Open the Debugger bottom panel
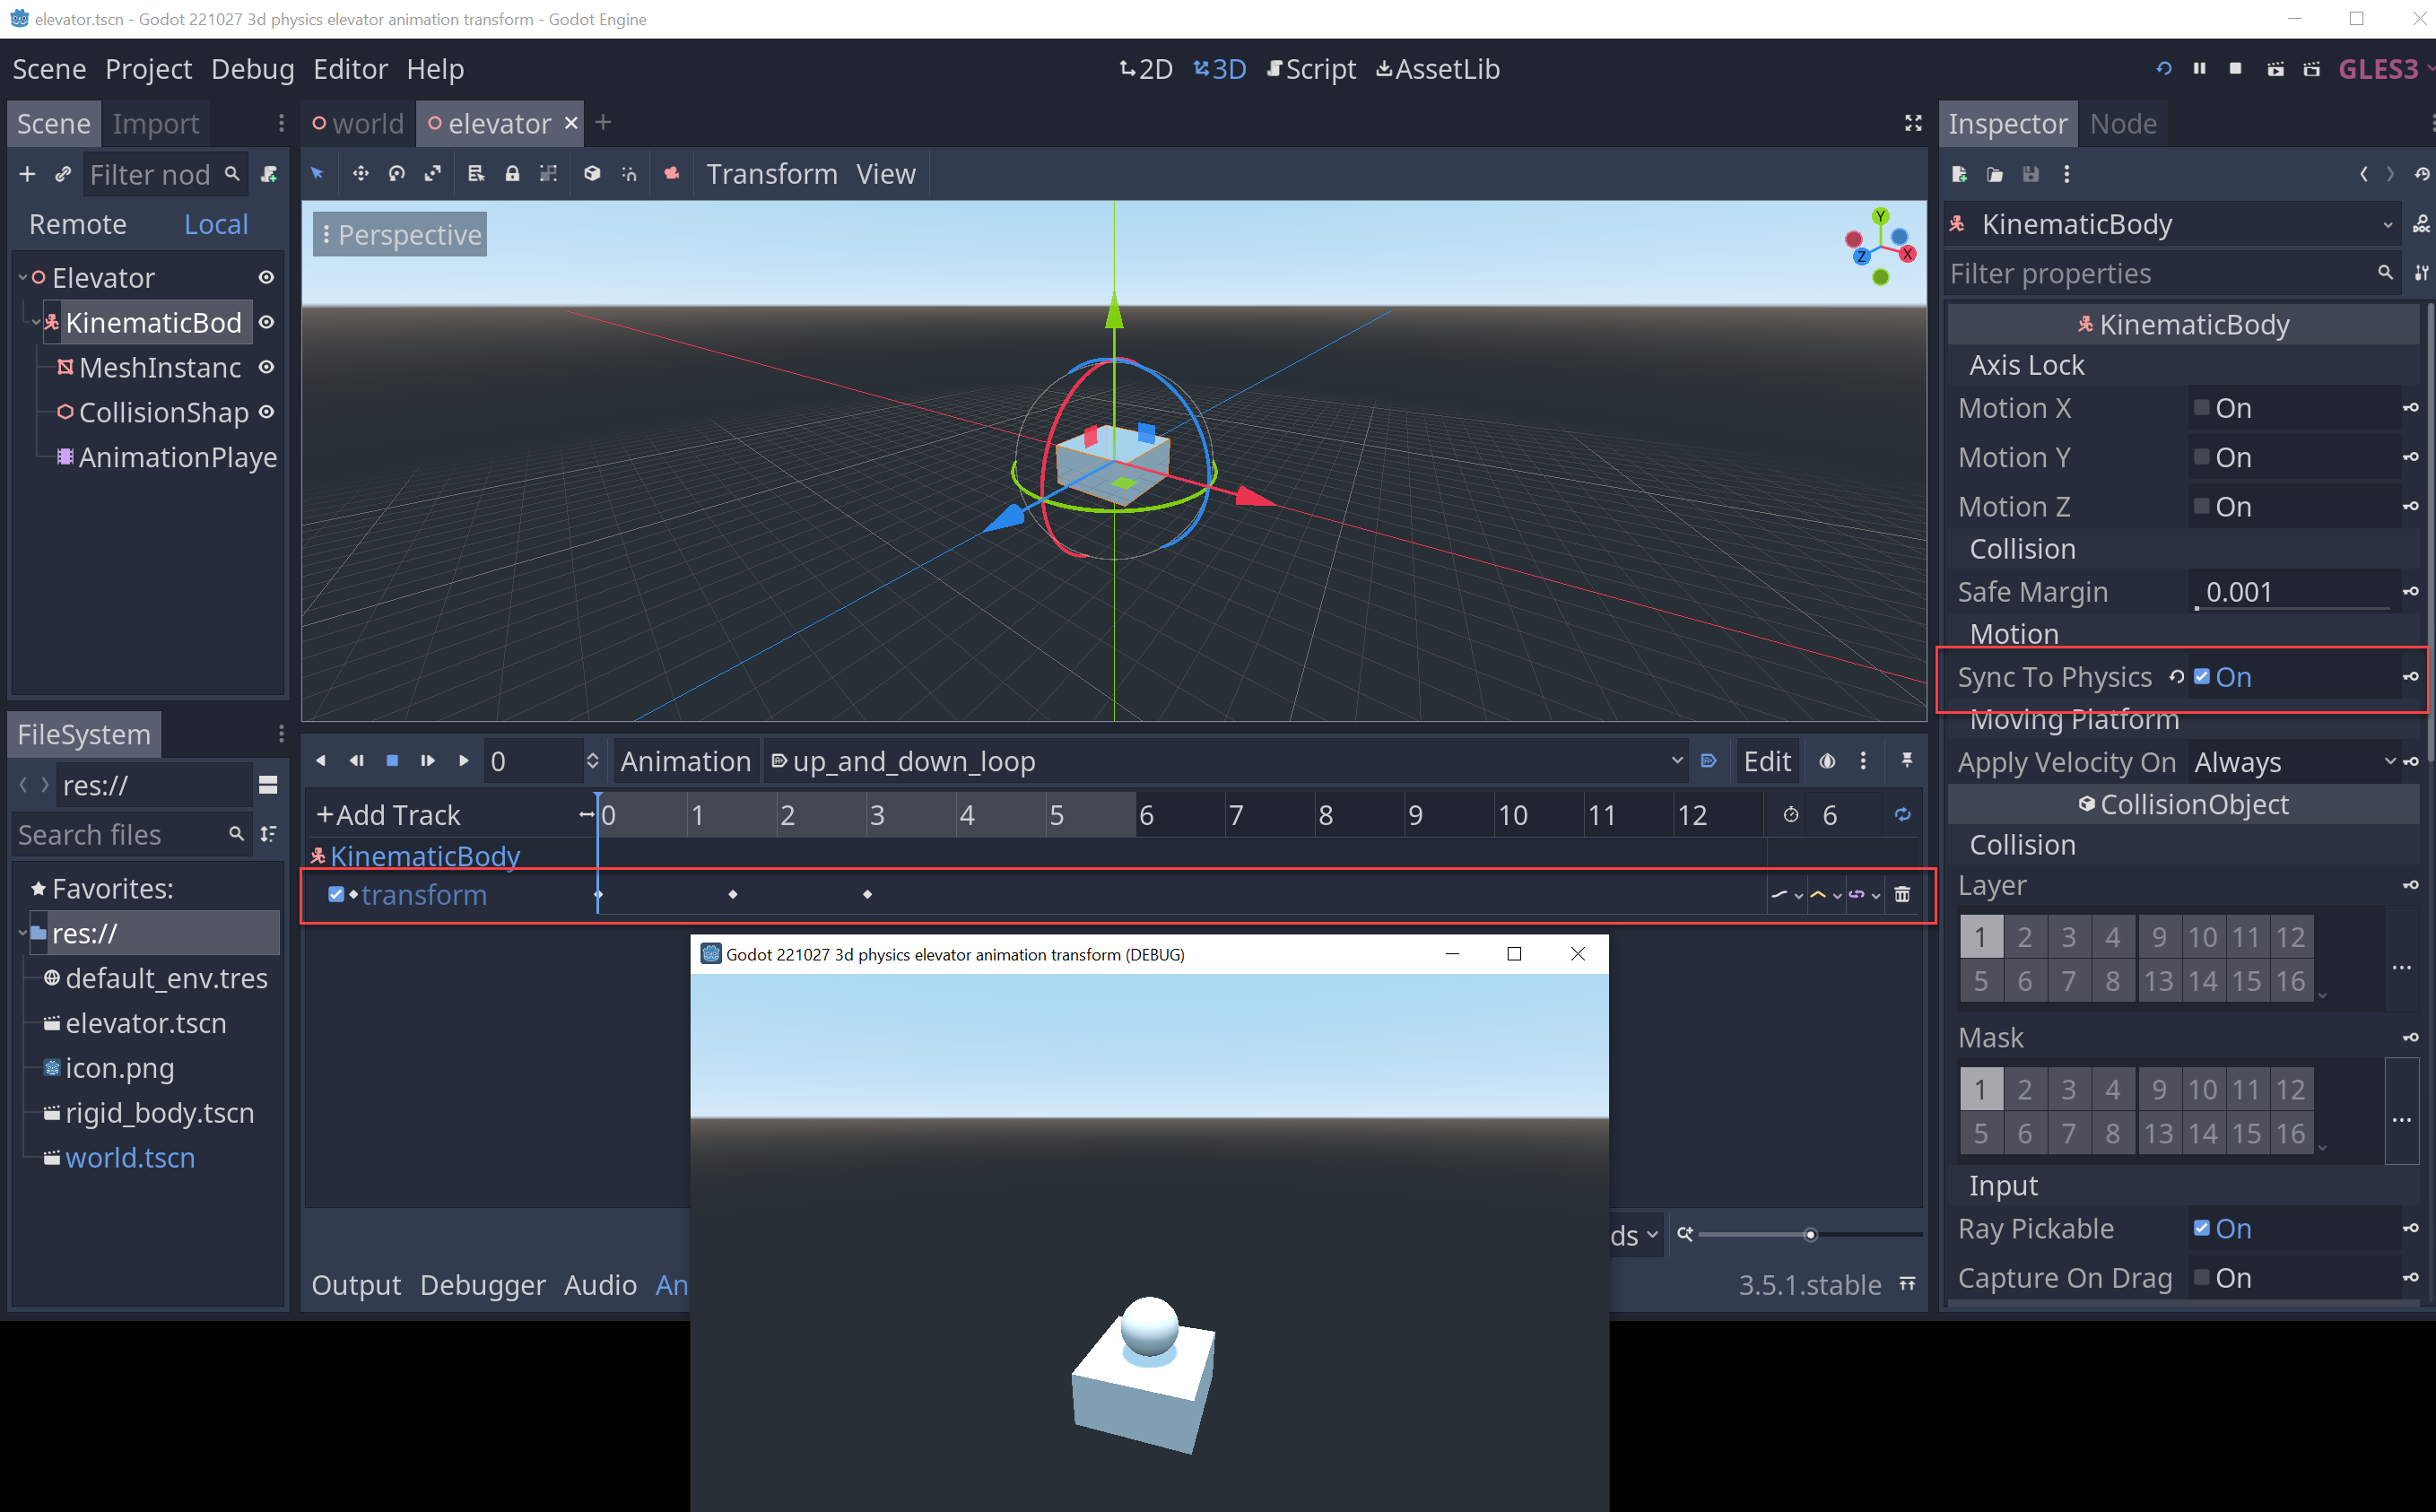The image size is (2436, 1512). click(483, 1284)
